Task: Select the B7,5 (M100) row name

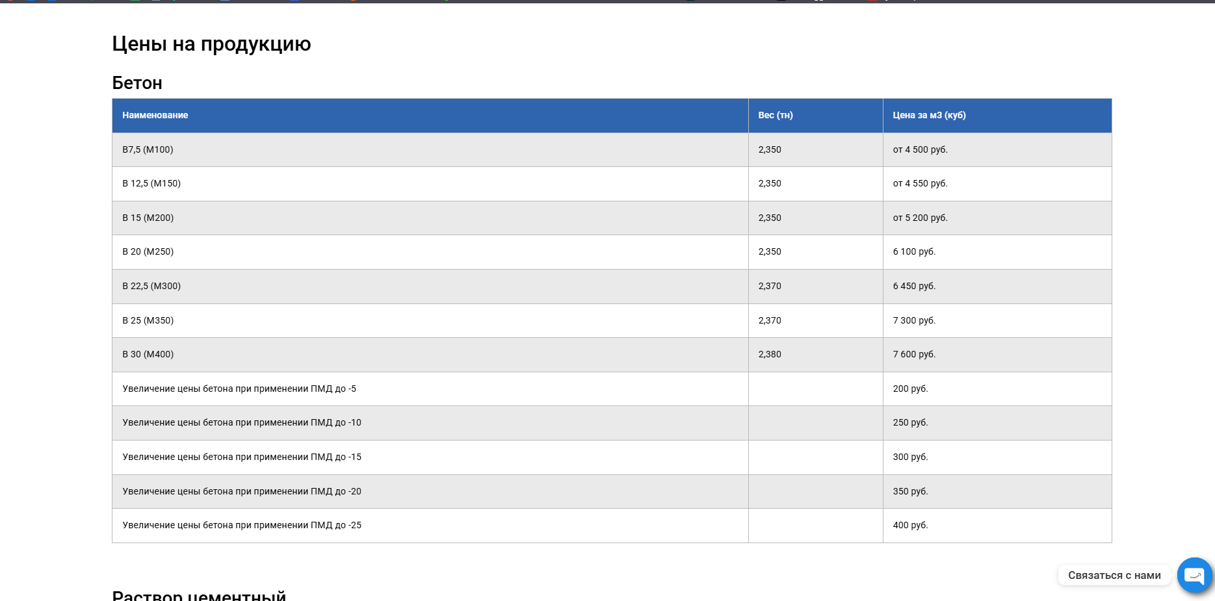Action: point(148,149)
